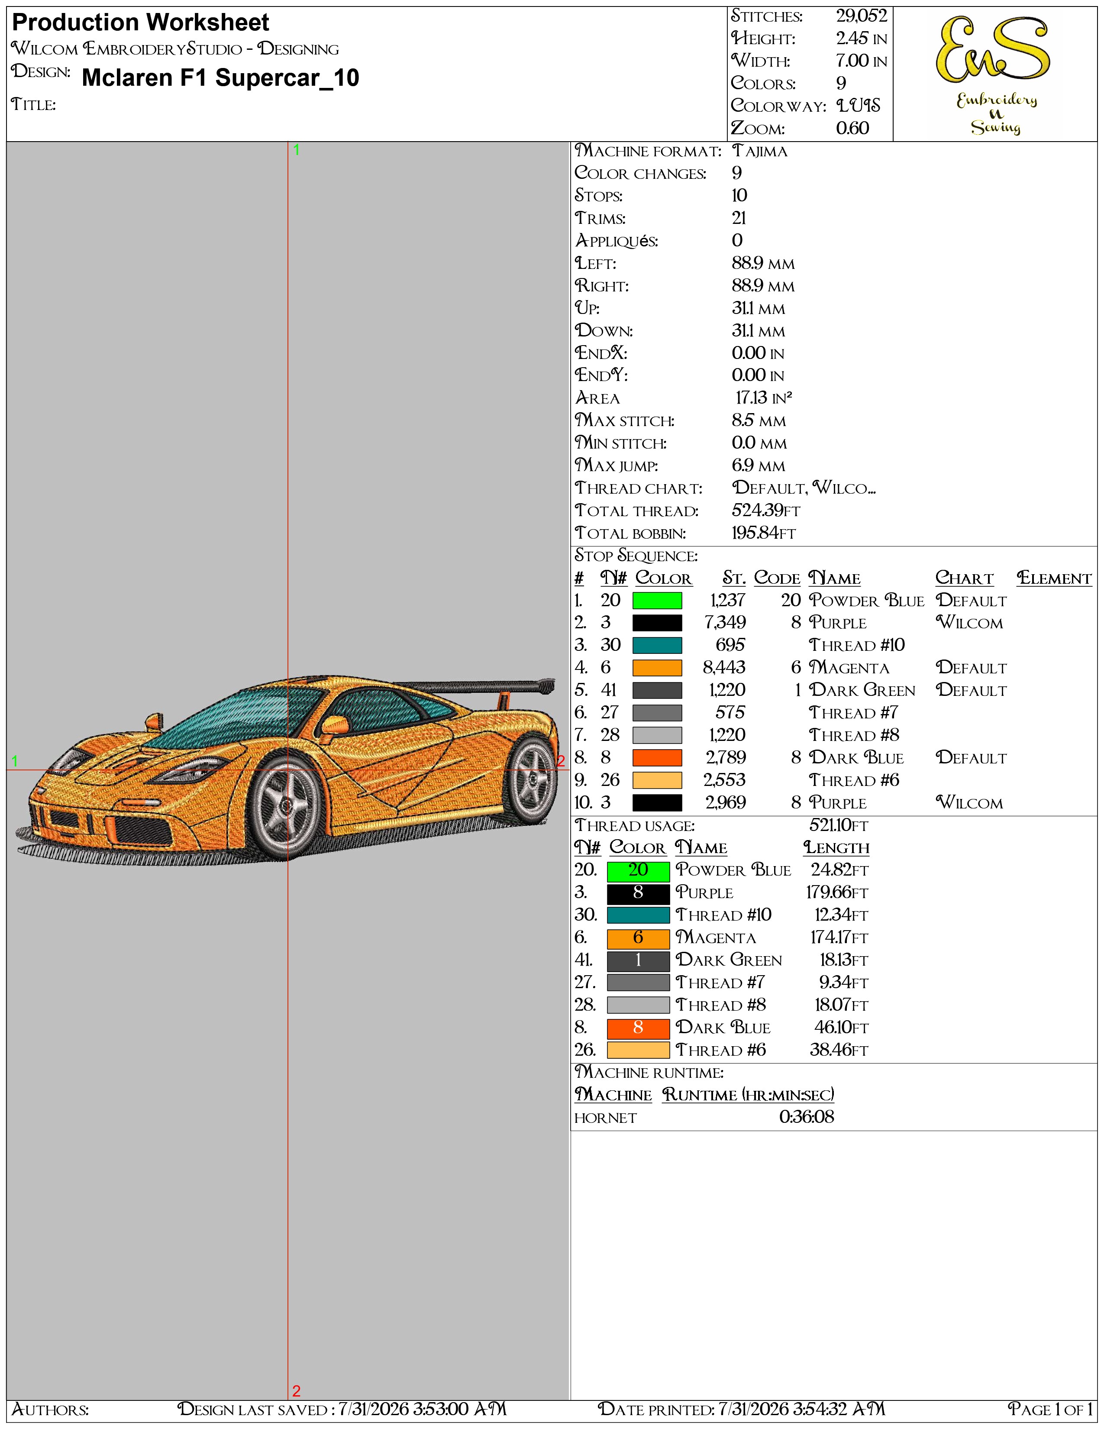Select the Magenta swatch in Thread Usage

click(x=638, y=938)
